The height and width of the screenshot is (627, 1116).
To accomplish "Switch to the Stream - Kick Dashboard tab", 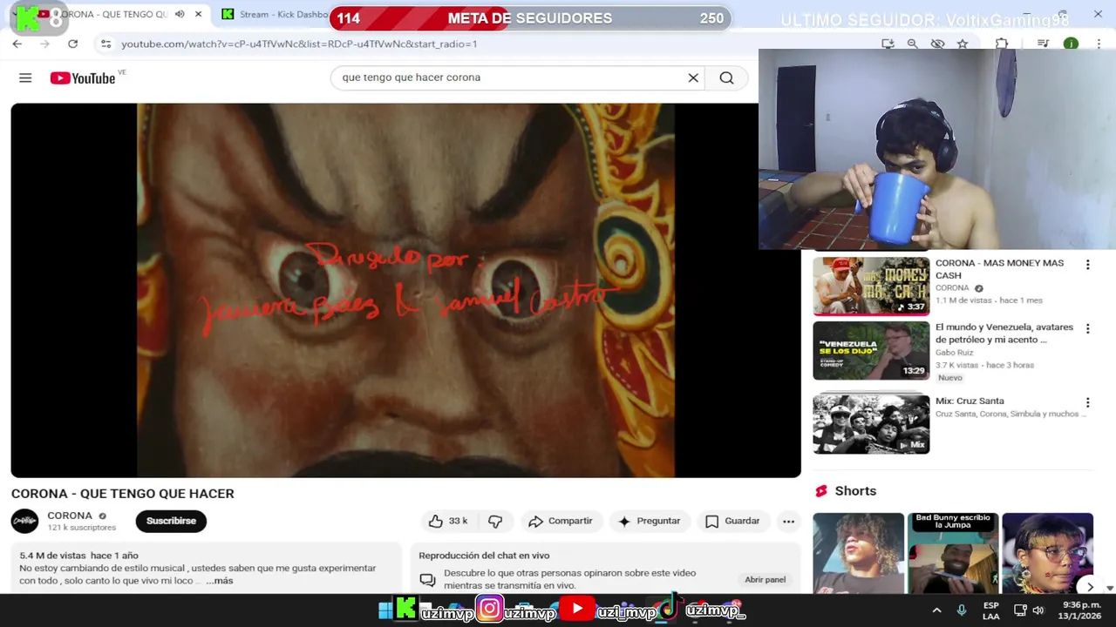I will point(275,14).
